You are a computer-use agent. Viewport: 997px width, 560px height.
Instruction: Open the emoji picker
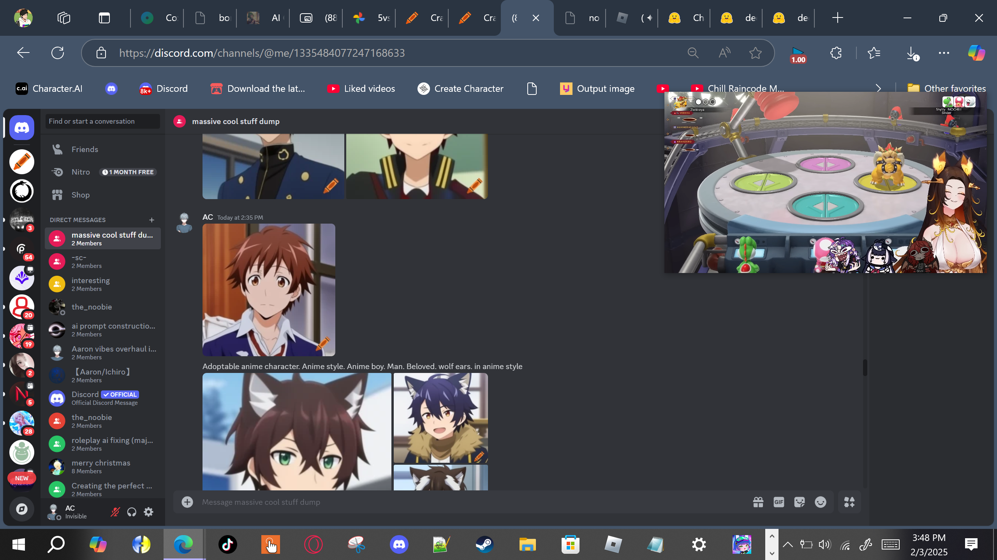click(x=821, y=502)
